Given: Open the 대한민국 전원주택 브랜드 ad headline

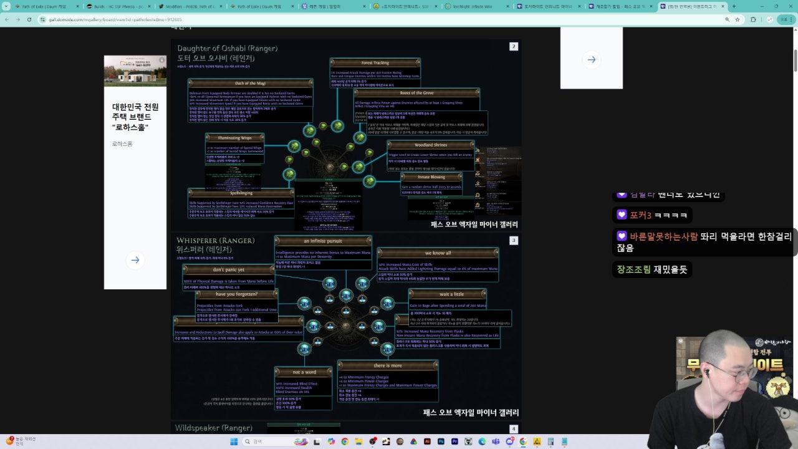Looking at the screenshot, I should 135,117.
